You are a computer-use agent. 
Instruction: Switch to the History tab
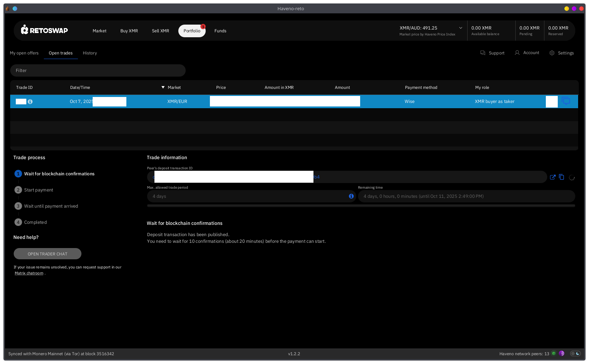click(x=90, y=53)
